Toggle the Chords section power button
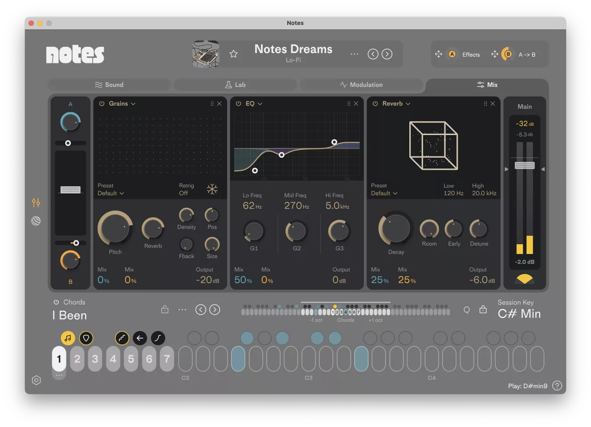The height and width of the screenshot is (427, 591). pyautogui.click(x=57, y=302)
